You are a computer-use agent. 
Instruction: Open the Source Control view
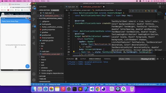coord(34,19)
